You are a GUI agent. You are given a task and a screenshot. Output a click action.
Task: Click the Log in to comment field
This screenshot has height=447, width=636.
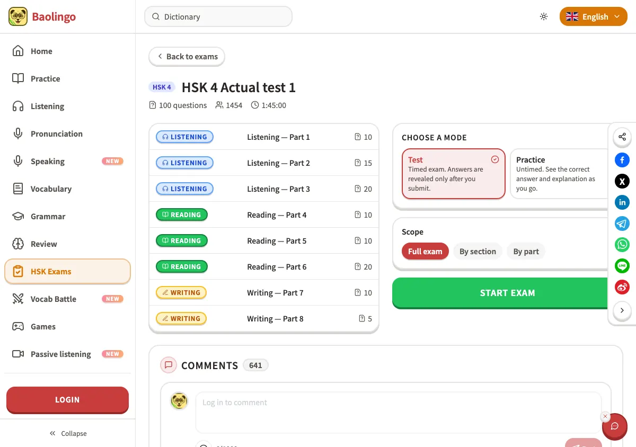click(x=399, y=413)
